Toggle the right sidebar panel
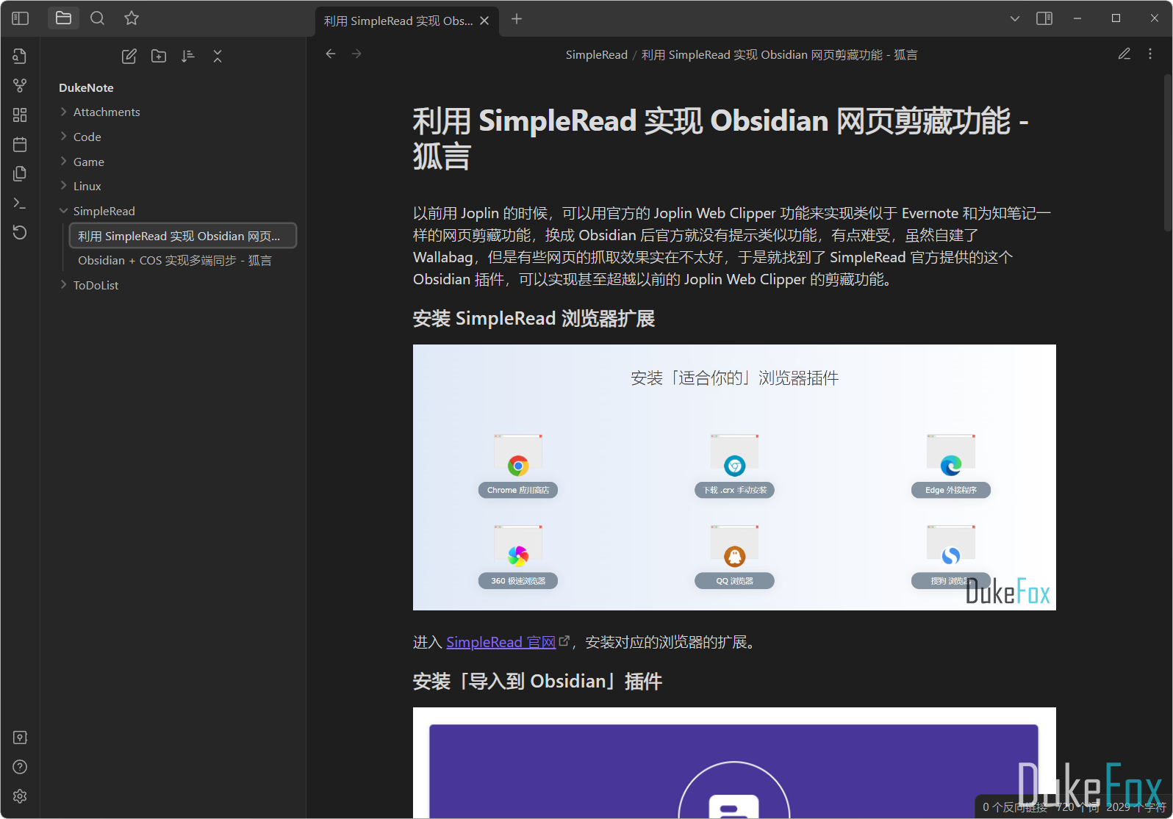Screen dimensions: 1173x819 click(1044, 18)
